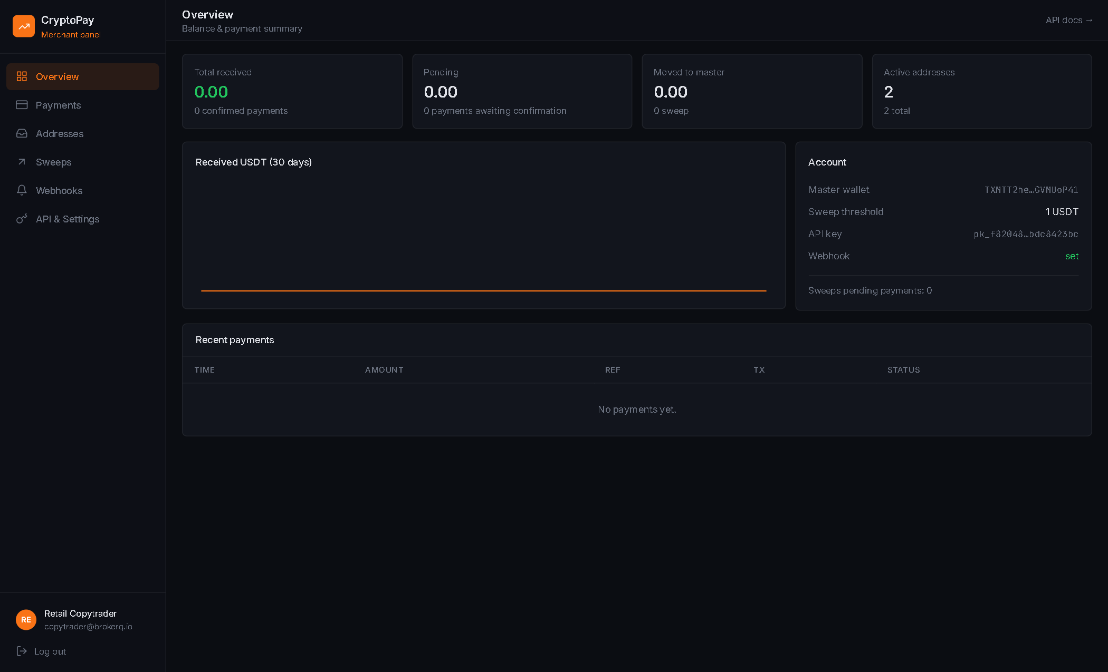Click the 'Recent payments' heading
This screenshot has height=672, width=1108.
coord(235,340)
